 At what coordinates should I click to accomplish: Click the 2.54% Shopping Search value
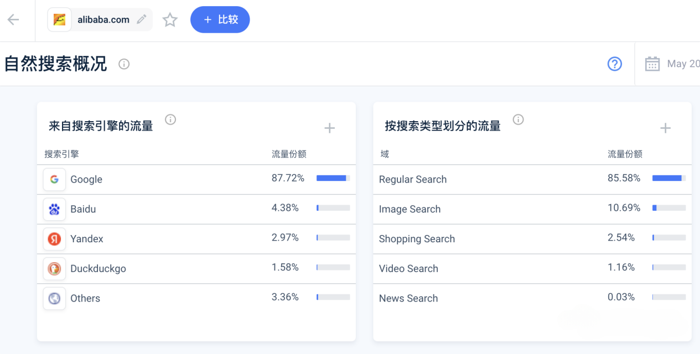tap(621, 238)
